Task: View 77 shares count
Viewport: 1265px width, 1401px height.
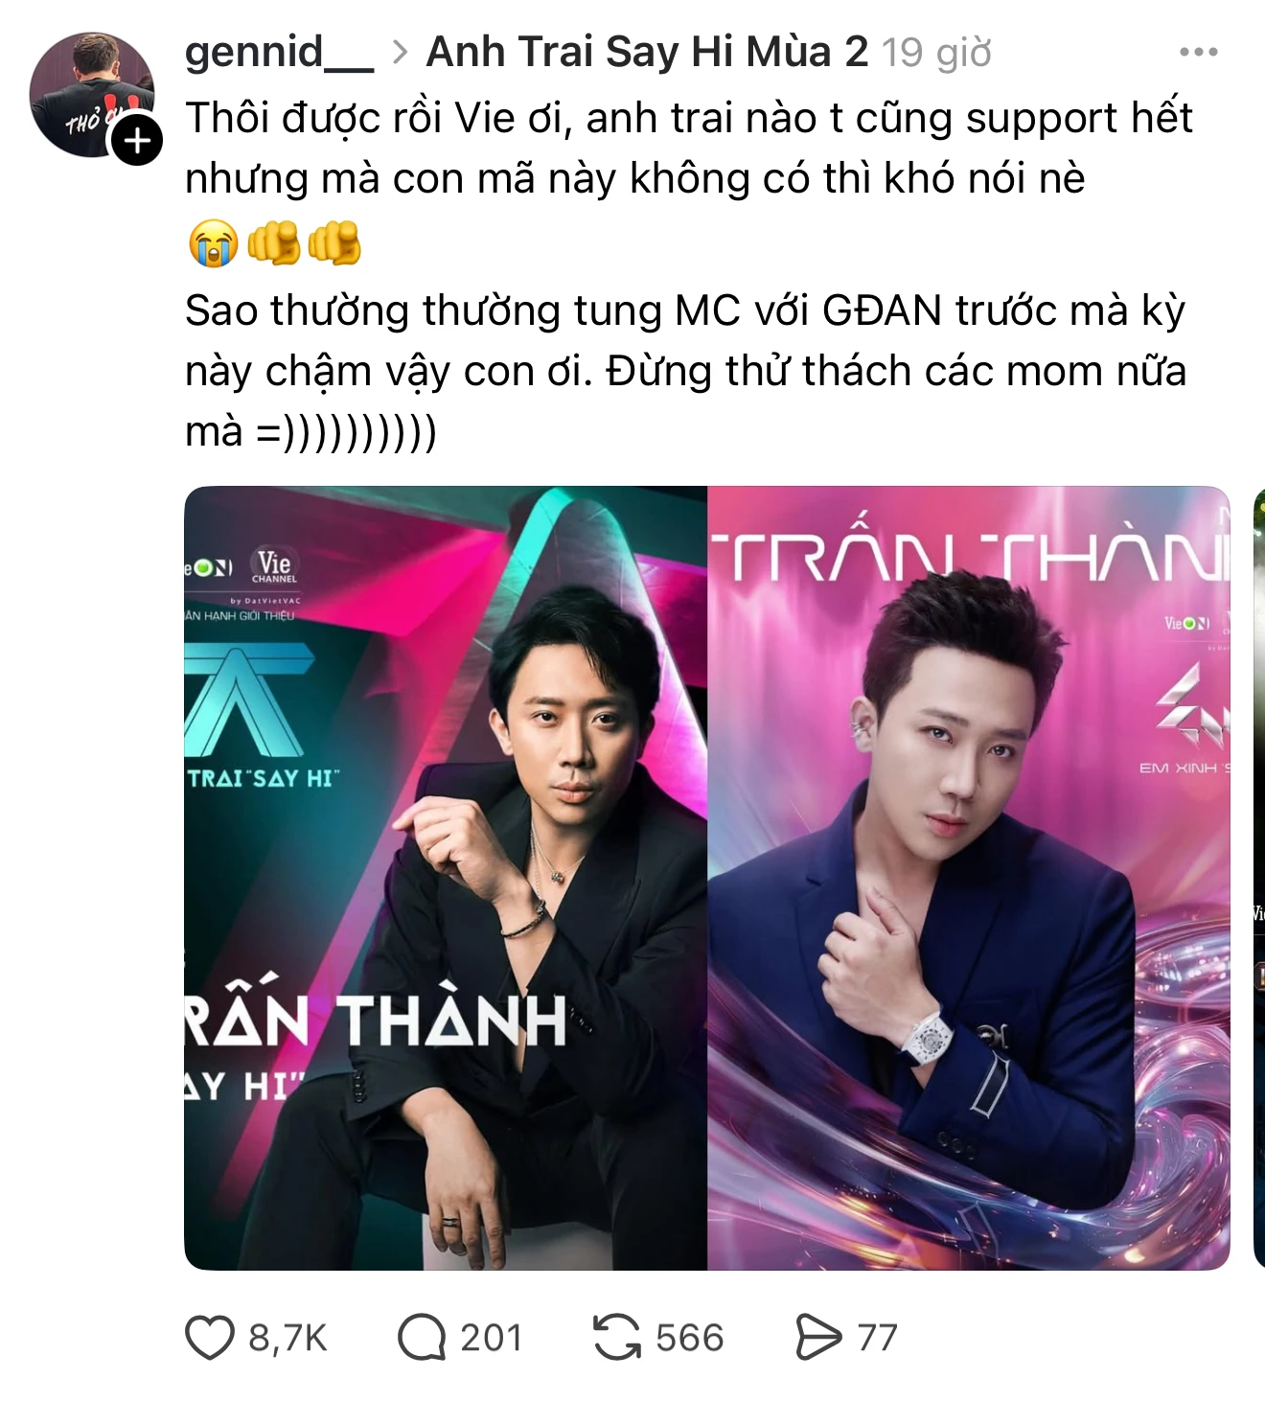Action: 877,1339
